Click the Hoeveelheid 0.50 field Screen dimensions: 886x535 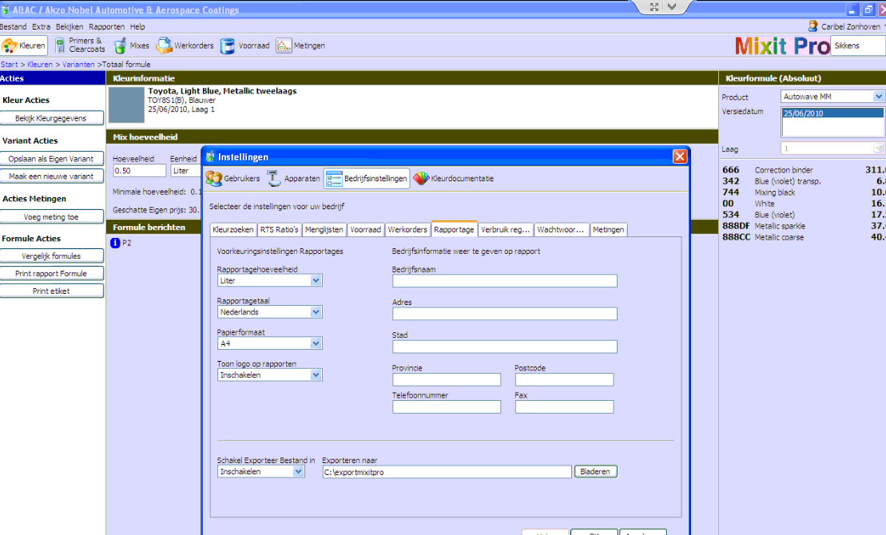140,171
